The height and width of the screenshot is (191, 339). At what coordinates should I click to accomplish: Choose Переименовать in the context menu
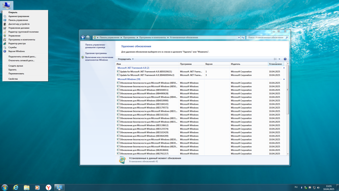coord(25,74)
